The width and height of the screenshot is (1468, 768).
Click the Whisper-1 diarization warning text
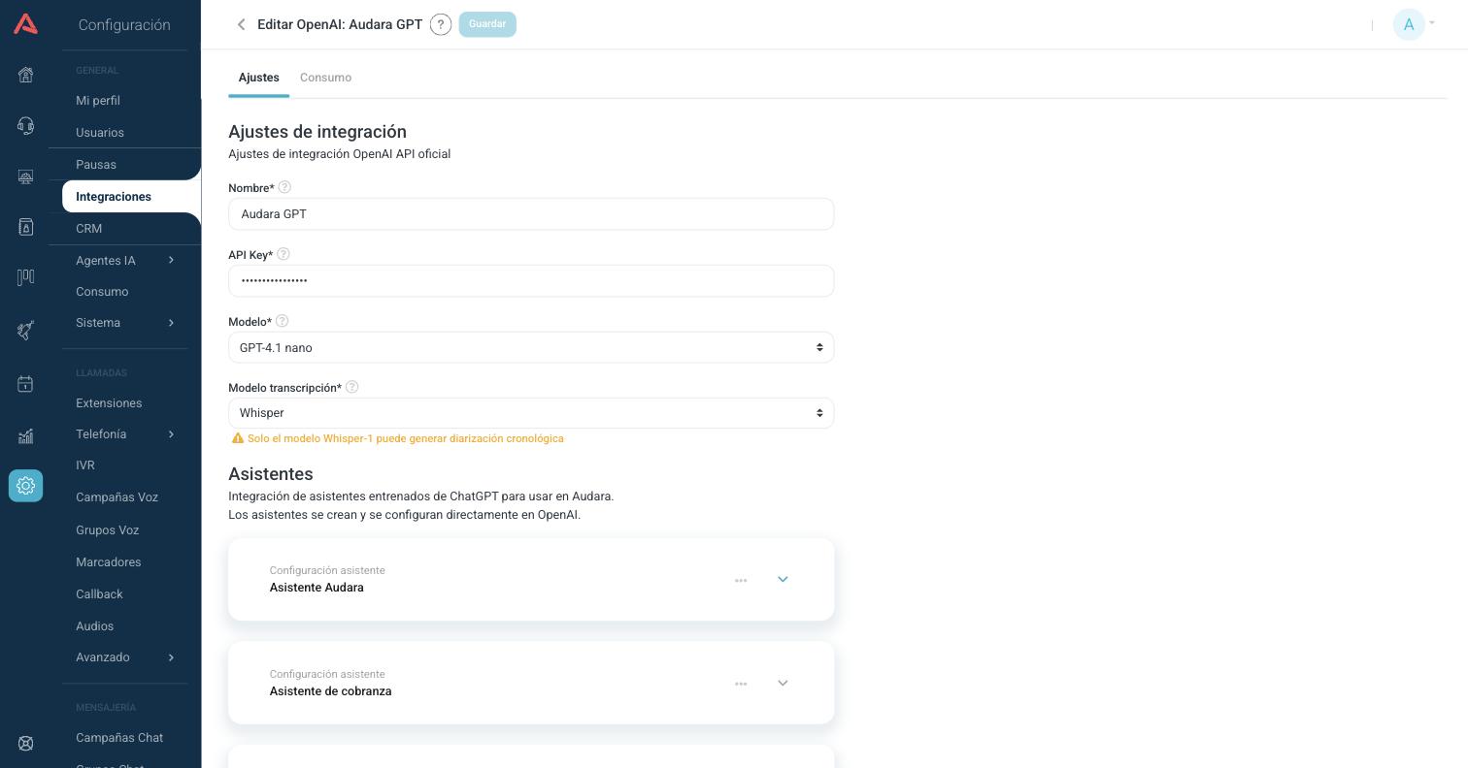pyautogui.click(x=406, y=438)
